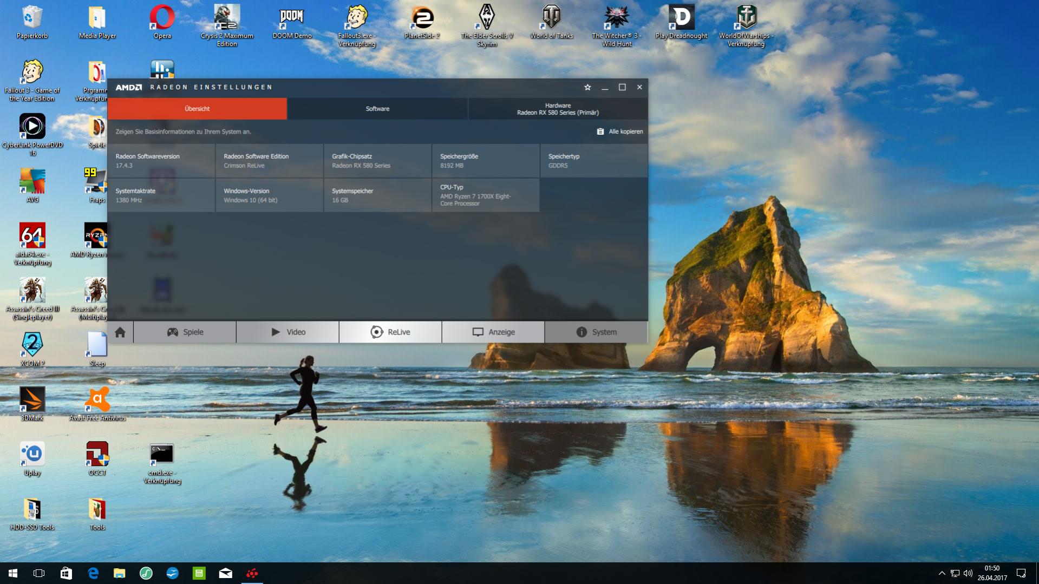Select the Speichergröße value 8192 MB

point(452,166)
